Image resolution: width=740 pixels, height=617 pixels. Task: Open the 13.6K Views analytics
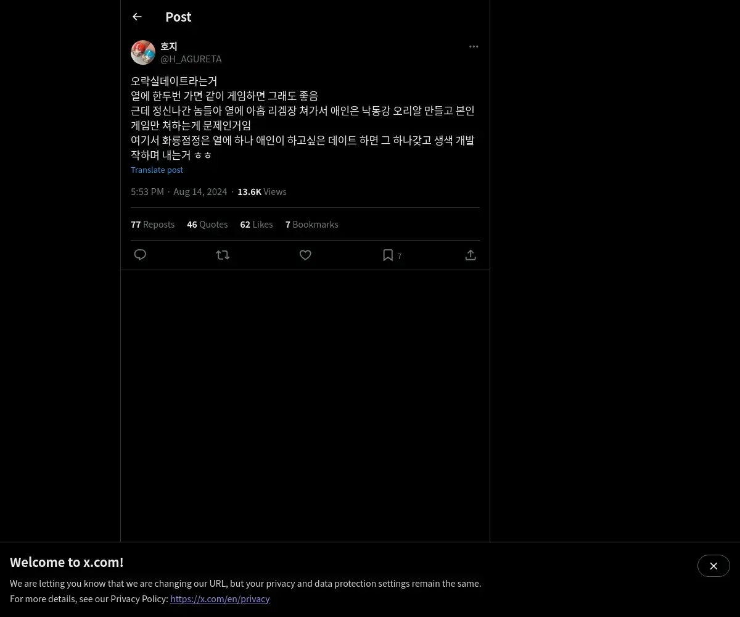point(262,191)
